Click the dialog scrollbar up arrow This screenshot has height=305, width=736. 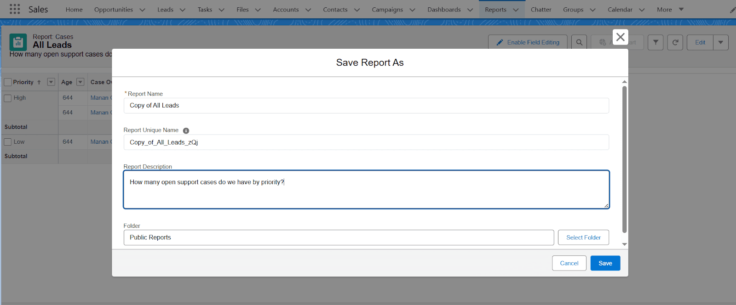pos(624,82)
